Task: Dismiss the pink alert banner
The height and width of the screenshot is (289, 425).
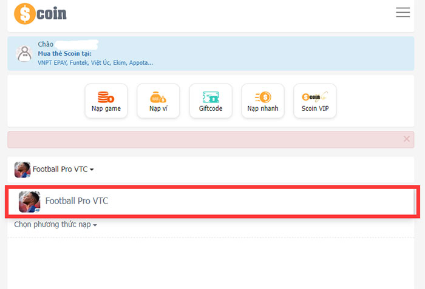Action: coord(406,139)
